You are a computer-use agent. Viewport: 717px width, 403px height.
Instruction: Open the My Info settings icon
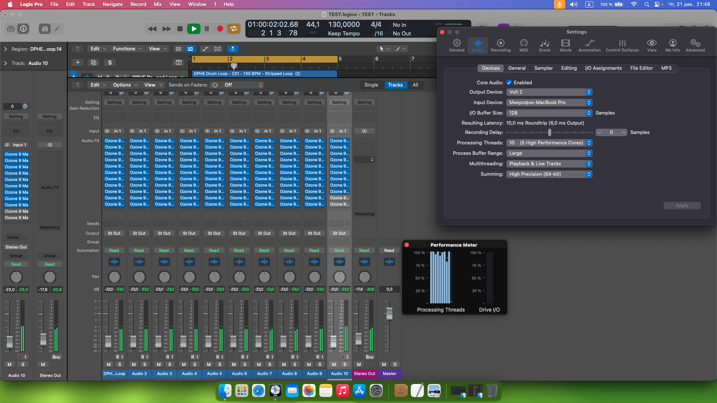pos(673,46)
